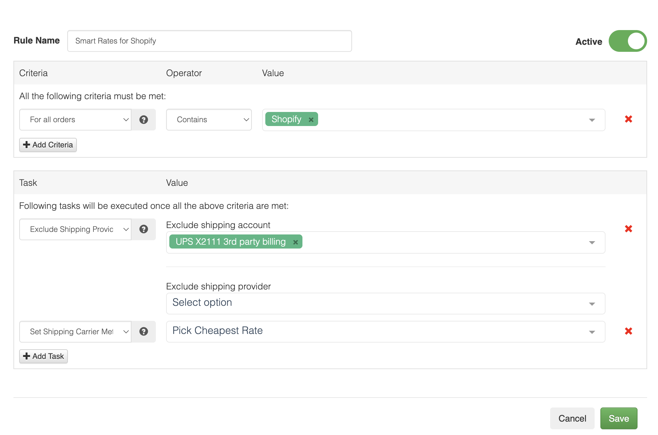This screenshot has height=435, width=658.
Task: Open the Contains operator dropdown
Action: coord(209,120)
